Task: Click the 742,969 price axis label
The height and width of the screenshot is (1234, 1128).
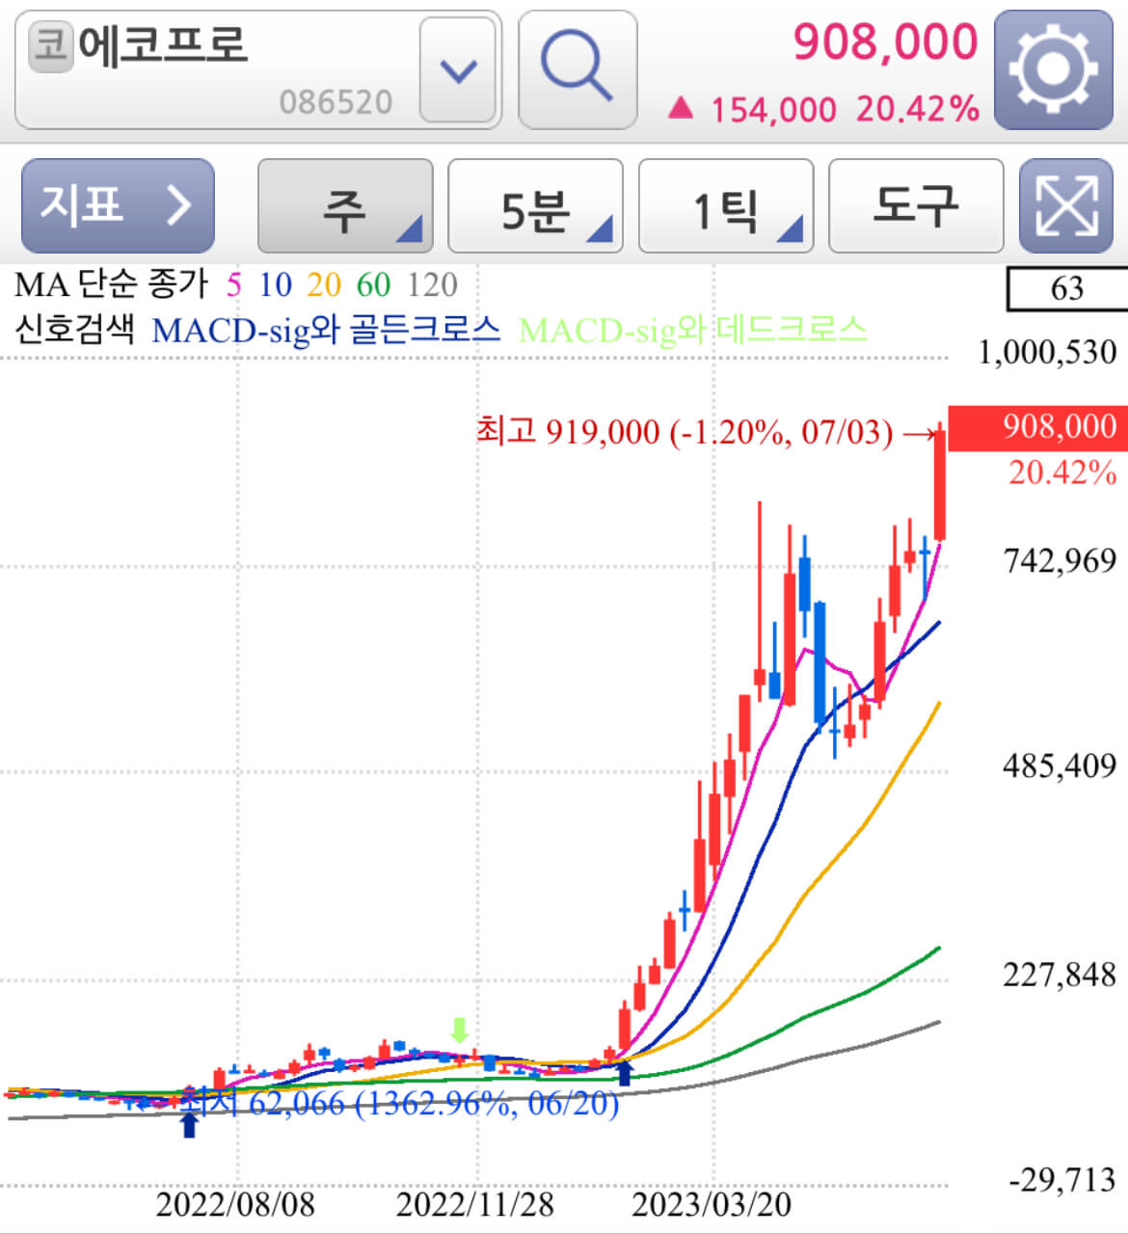Action: pos(1060,561)
